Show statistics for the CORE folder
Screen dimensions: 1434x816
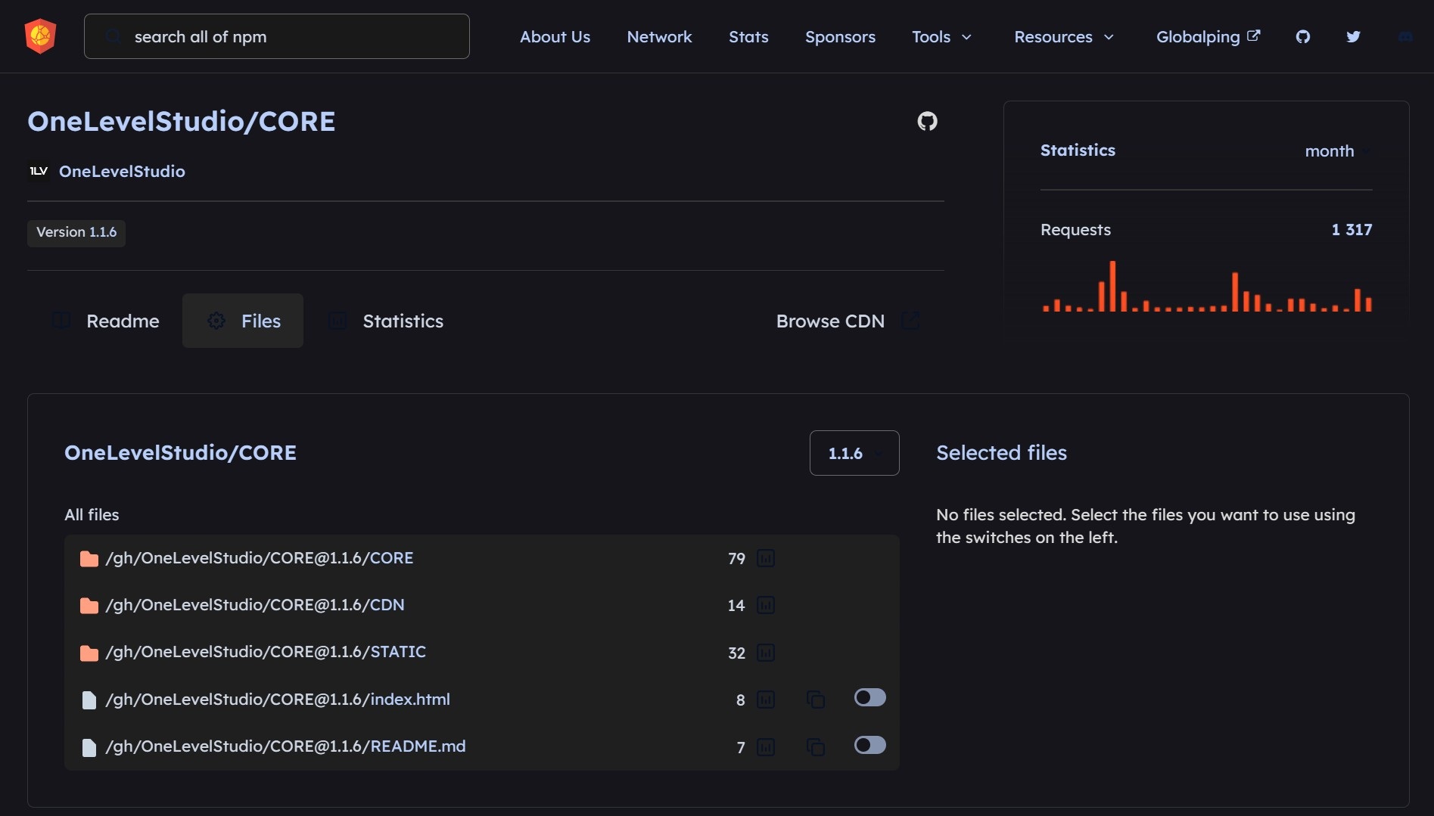(x=766, y=558)
